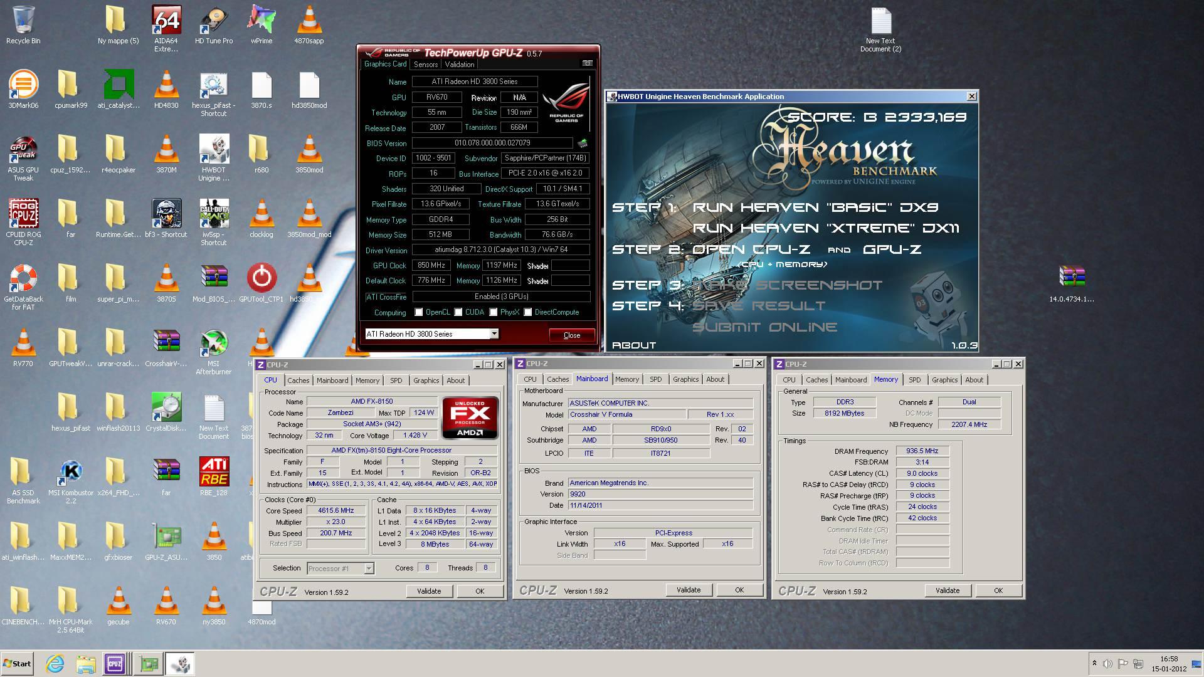Screen dimensions: 1204x677
Task: Click GPU-Z screenshot camera icon
Action: [x=588, y=63]
